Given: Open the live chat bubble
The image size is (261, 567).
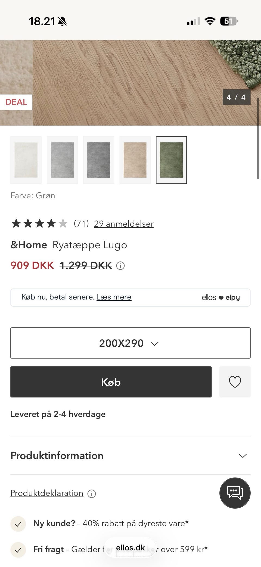Looking at the screenshot, I should coord(235,493).
